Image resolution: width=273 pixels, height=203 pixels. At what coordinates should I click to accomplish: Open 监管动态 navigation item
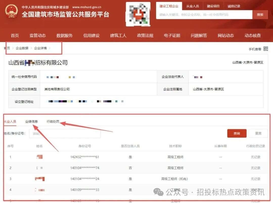38,35
